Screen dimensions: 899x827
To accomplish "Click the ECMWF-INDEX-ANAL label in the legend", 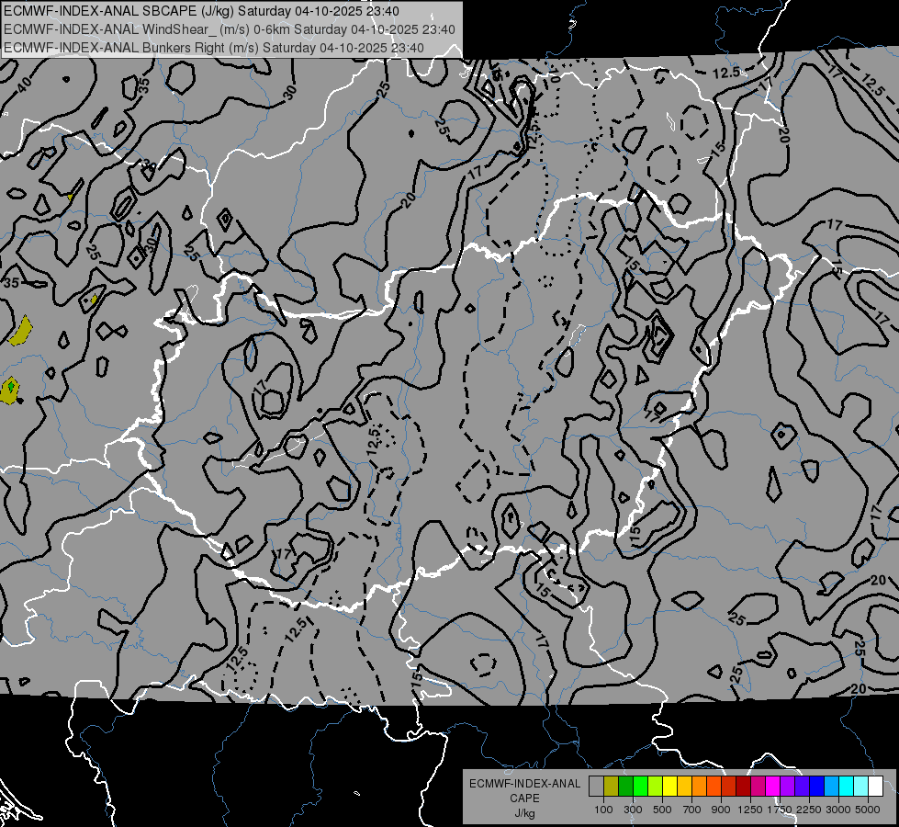I will point(525,784).
